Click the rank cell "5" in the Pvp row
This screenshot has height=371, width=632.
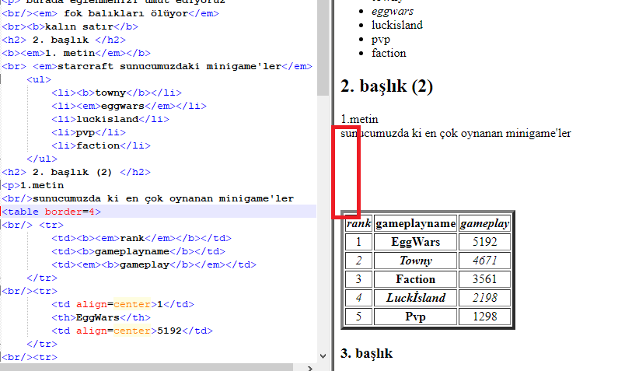click(358, 317)
